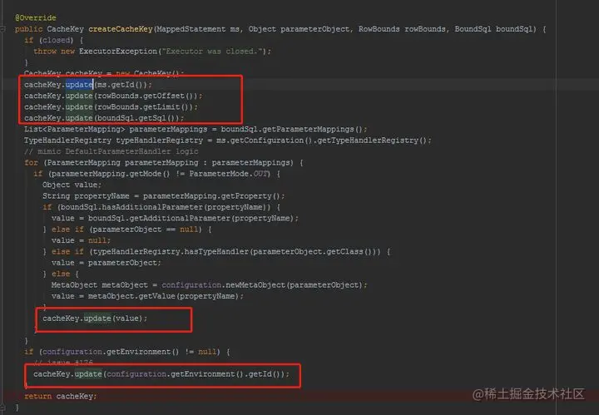Image resolution: width=599 pixels, height=415 pixels.
Task: Click the metaObject.getValue(propertyName) line
Action: [147, 296]
